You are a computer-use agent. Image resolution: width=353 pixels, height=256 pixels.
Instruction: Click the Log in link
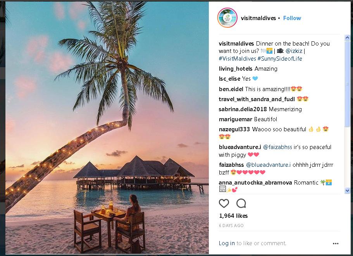(x=227, y=243)
